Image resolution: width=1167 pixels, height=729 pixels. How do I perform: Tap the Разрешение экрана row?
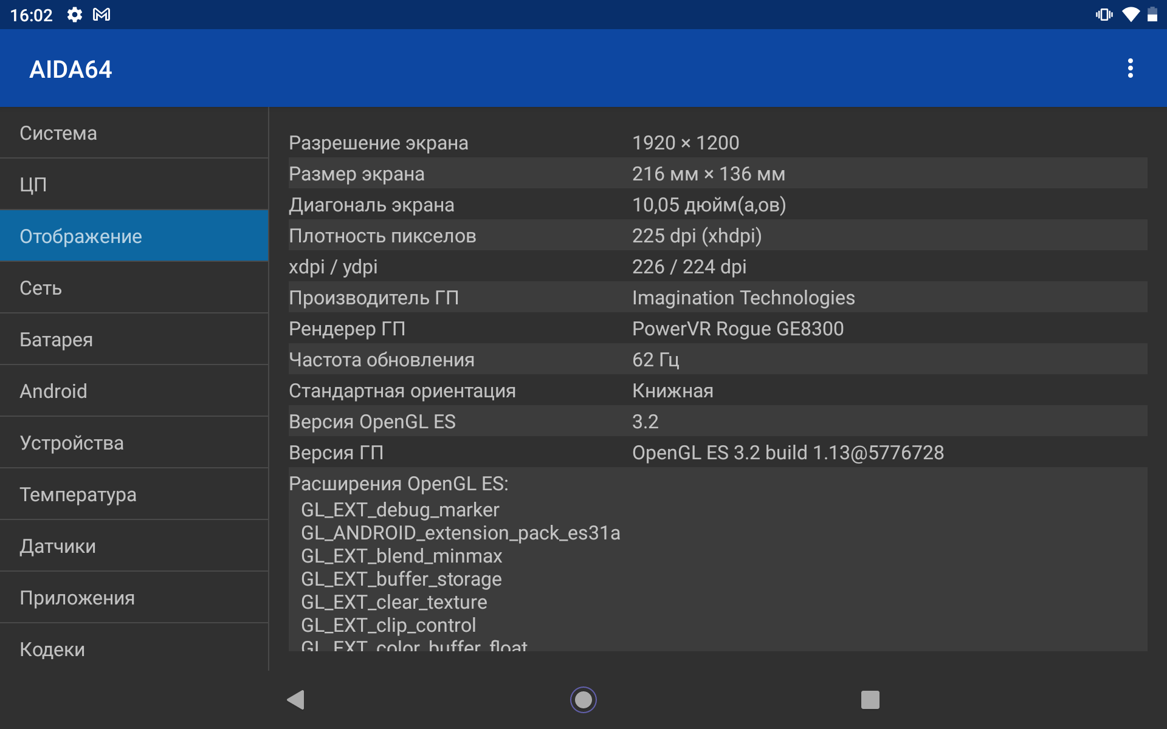(x=717, y=143)
